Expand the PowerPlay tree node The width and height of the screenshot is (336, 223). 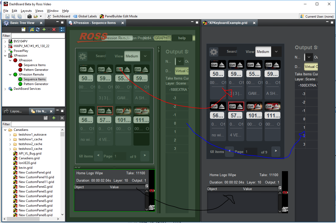pos(5,51)
